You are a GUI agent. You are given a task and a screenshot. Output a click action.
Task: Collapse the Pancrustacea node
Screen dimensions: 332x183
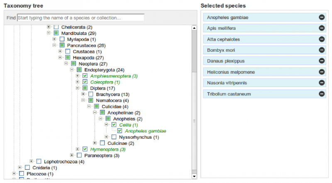tap(54, 45)
